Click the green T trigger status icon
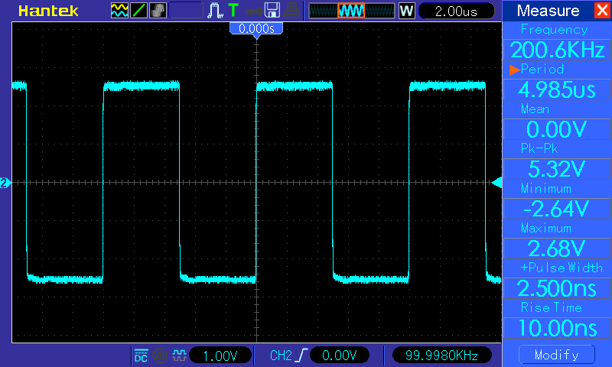 coord(233,10)
